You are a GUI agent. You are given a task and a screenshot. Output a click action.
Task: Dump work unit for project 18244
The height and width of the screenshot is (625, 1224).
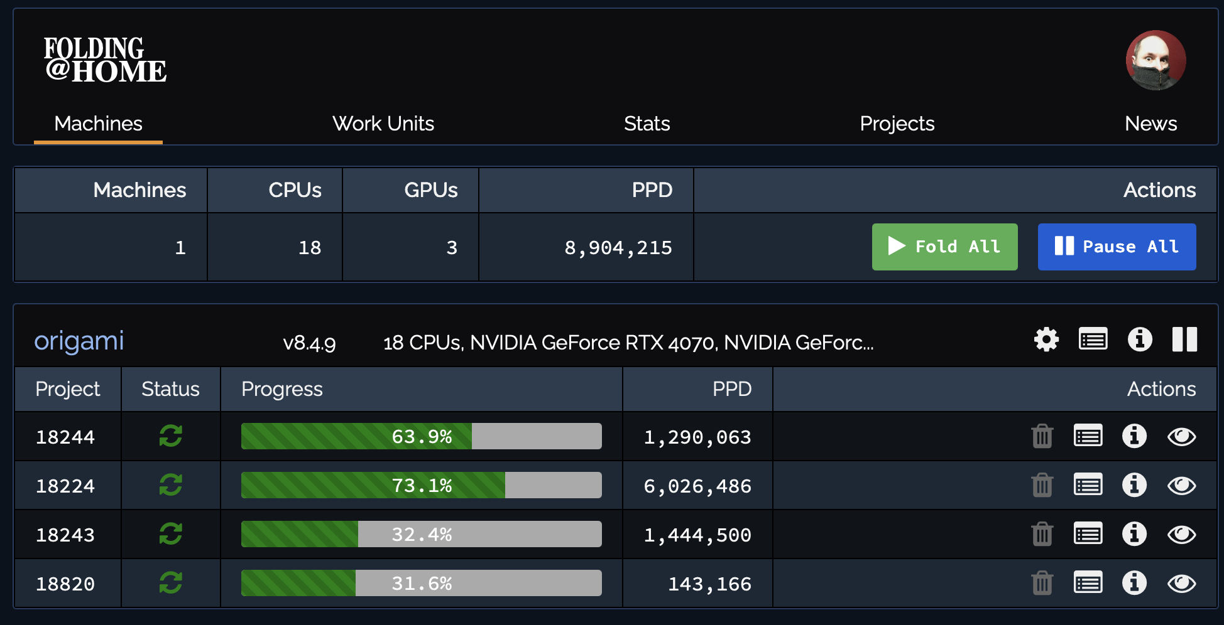tap(1042, 436)
